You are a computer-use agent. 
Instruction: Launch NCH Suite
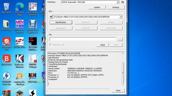pos(33,78)
